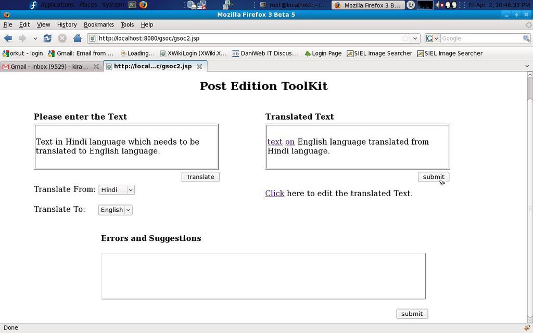Follow the Click link to edit translated text

pyautogui.click(x=274, y=193)
